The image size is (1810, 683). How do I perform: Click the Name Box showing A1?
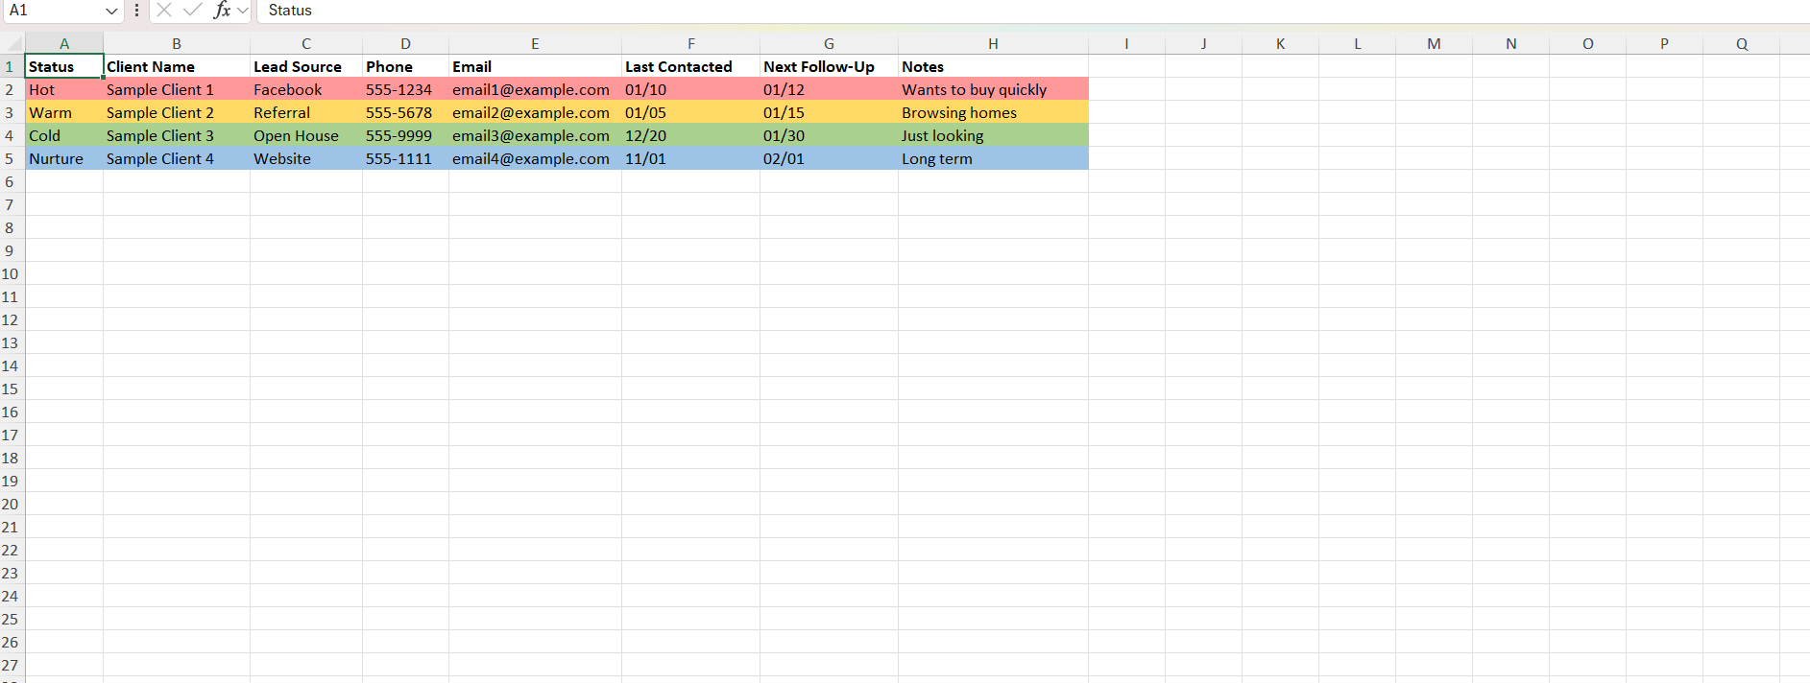[53, 11]
